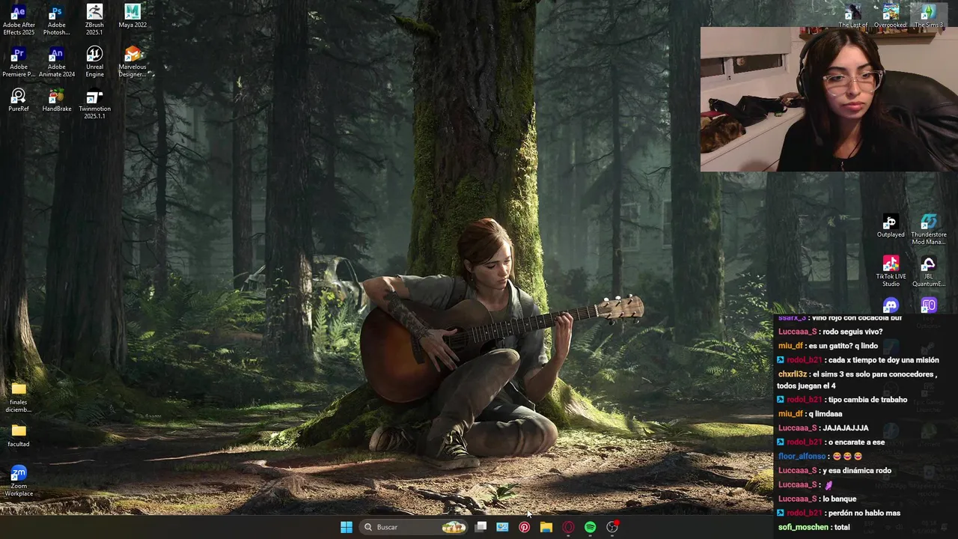Switch to Spotify in the taskbar
The width and height of the screenshot is (958, 539).
pyautogui.click(x=590, y=527)
